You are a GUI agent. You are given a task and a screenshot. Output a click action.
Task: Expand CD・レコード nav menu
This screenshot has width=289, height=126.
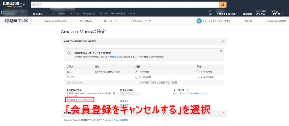coord(111,21)
